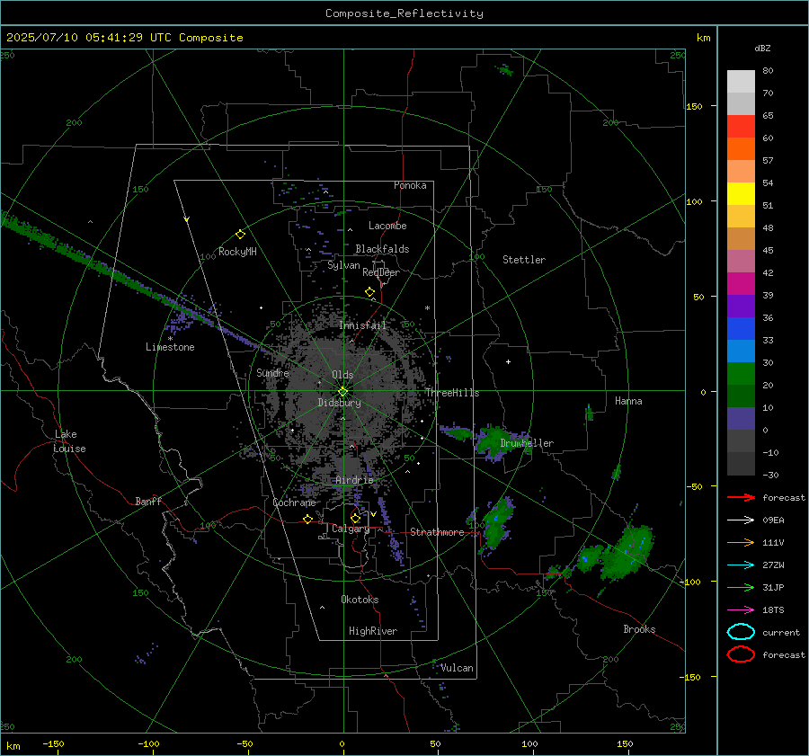The height and width of the screenshot is (756, 809).
Task: Click the Ponoka city label
Action: pos(410,185)
